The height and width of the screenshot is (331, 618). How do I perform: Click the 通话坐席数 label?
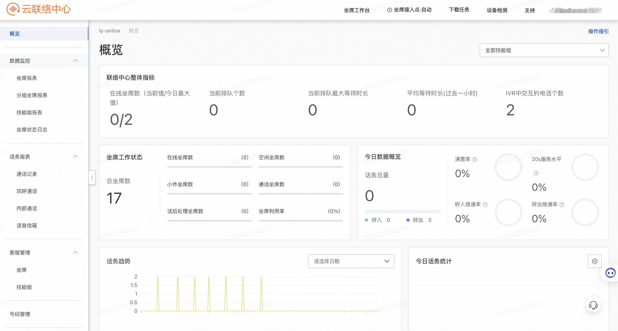point(271,184)
